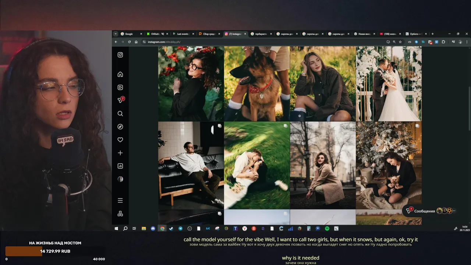The height and width of the screenshot is (265, 471).
Task: Click the zoom magnifier icon in the address bar
Action: click(394, 42)
